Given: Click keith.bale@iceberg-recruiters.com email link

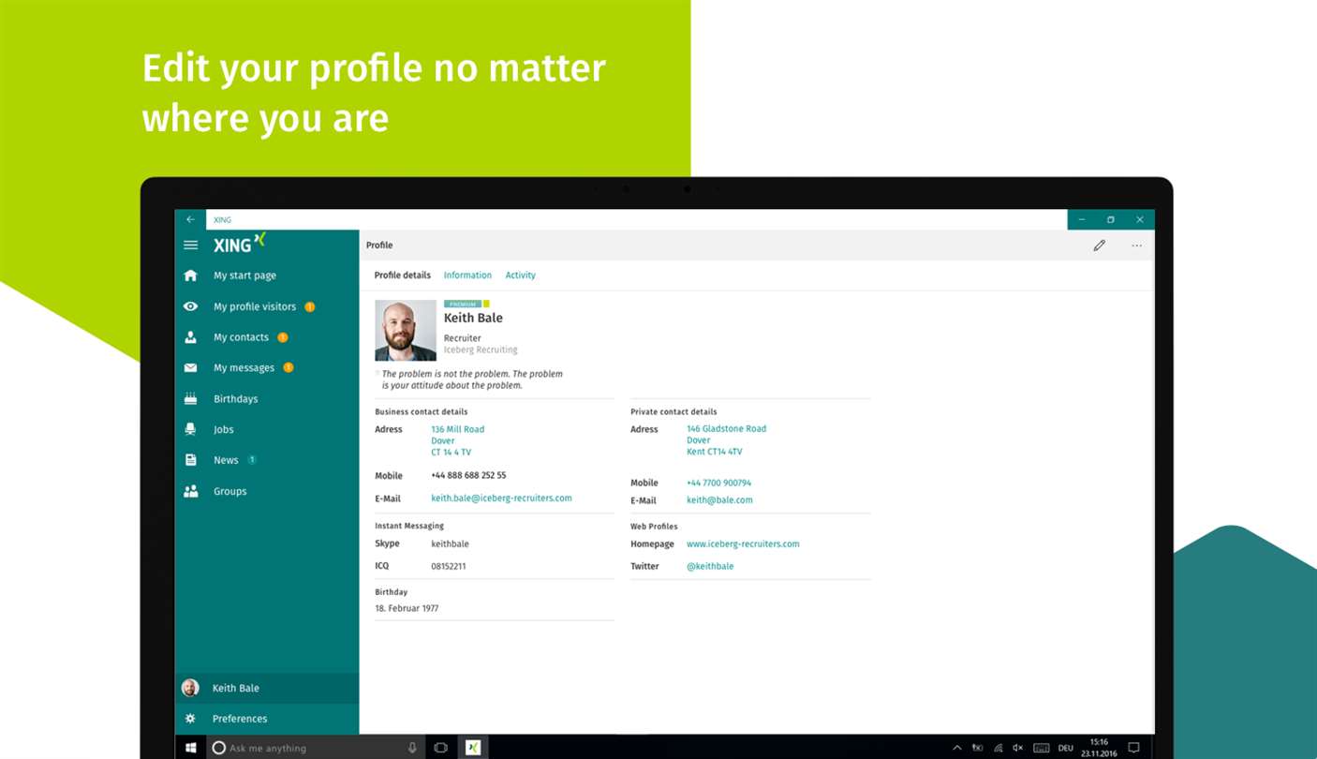Looking at the screenshot, I should coord(501,499).
